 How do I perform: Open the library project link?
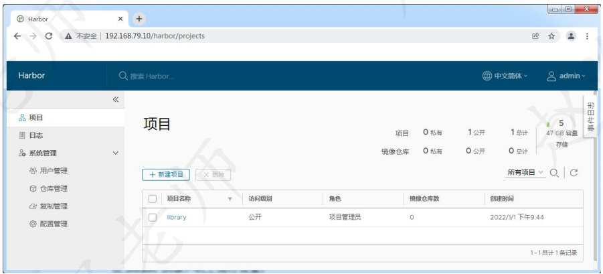(x=177, y=217)
